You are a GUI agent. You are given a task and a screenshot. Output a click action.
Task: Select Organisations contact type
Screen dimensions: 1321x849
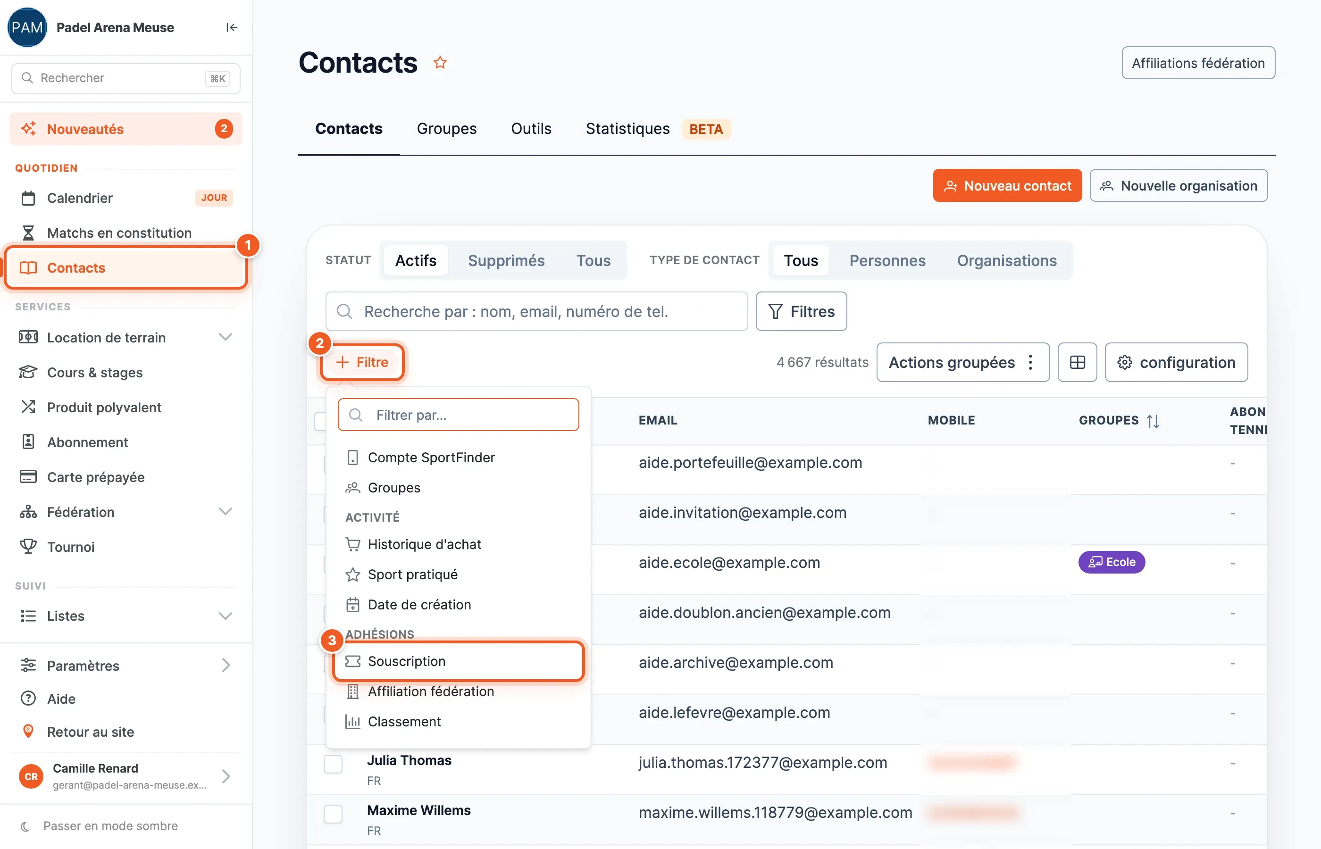coord(1007,260)
